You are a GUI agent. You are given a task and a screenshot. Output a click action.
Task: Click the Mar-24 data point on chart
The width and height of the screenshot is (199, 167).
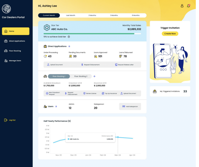118,137
